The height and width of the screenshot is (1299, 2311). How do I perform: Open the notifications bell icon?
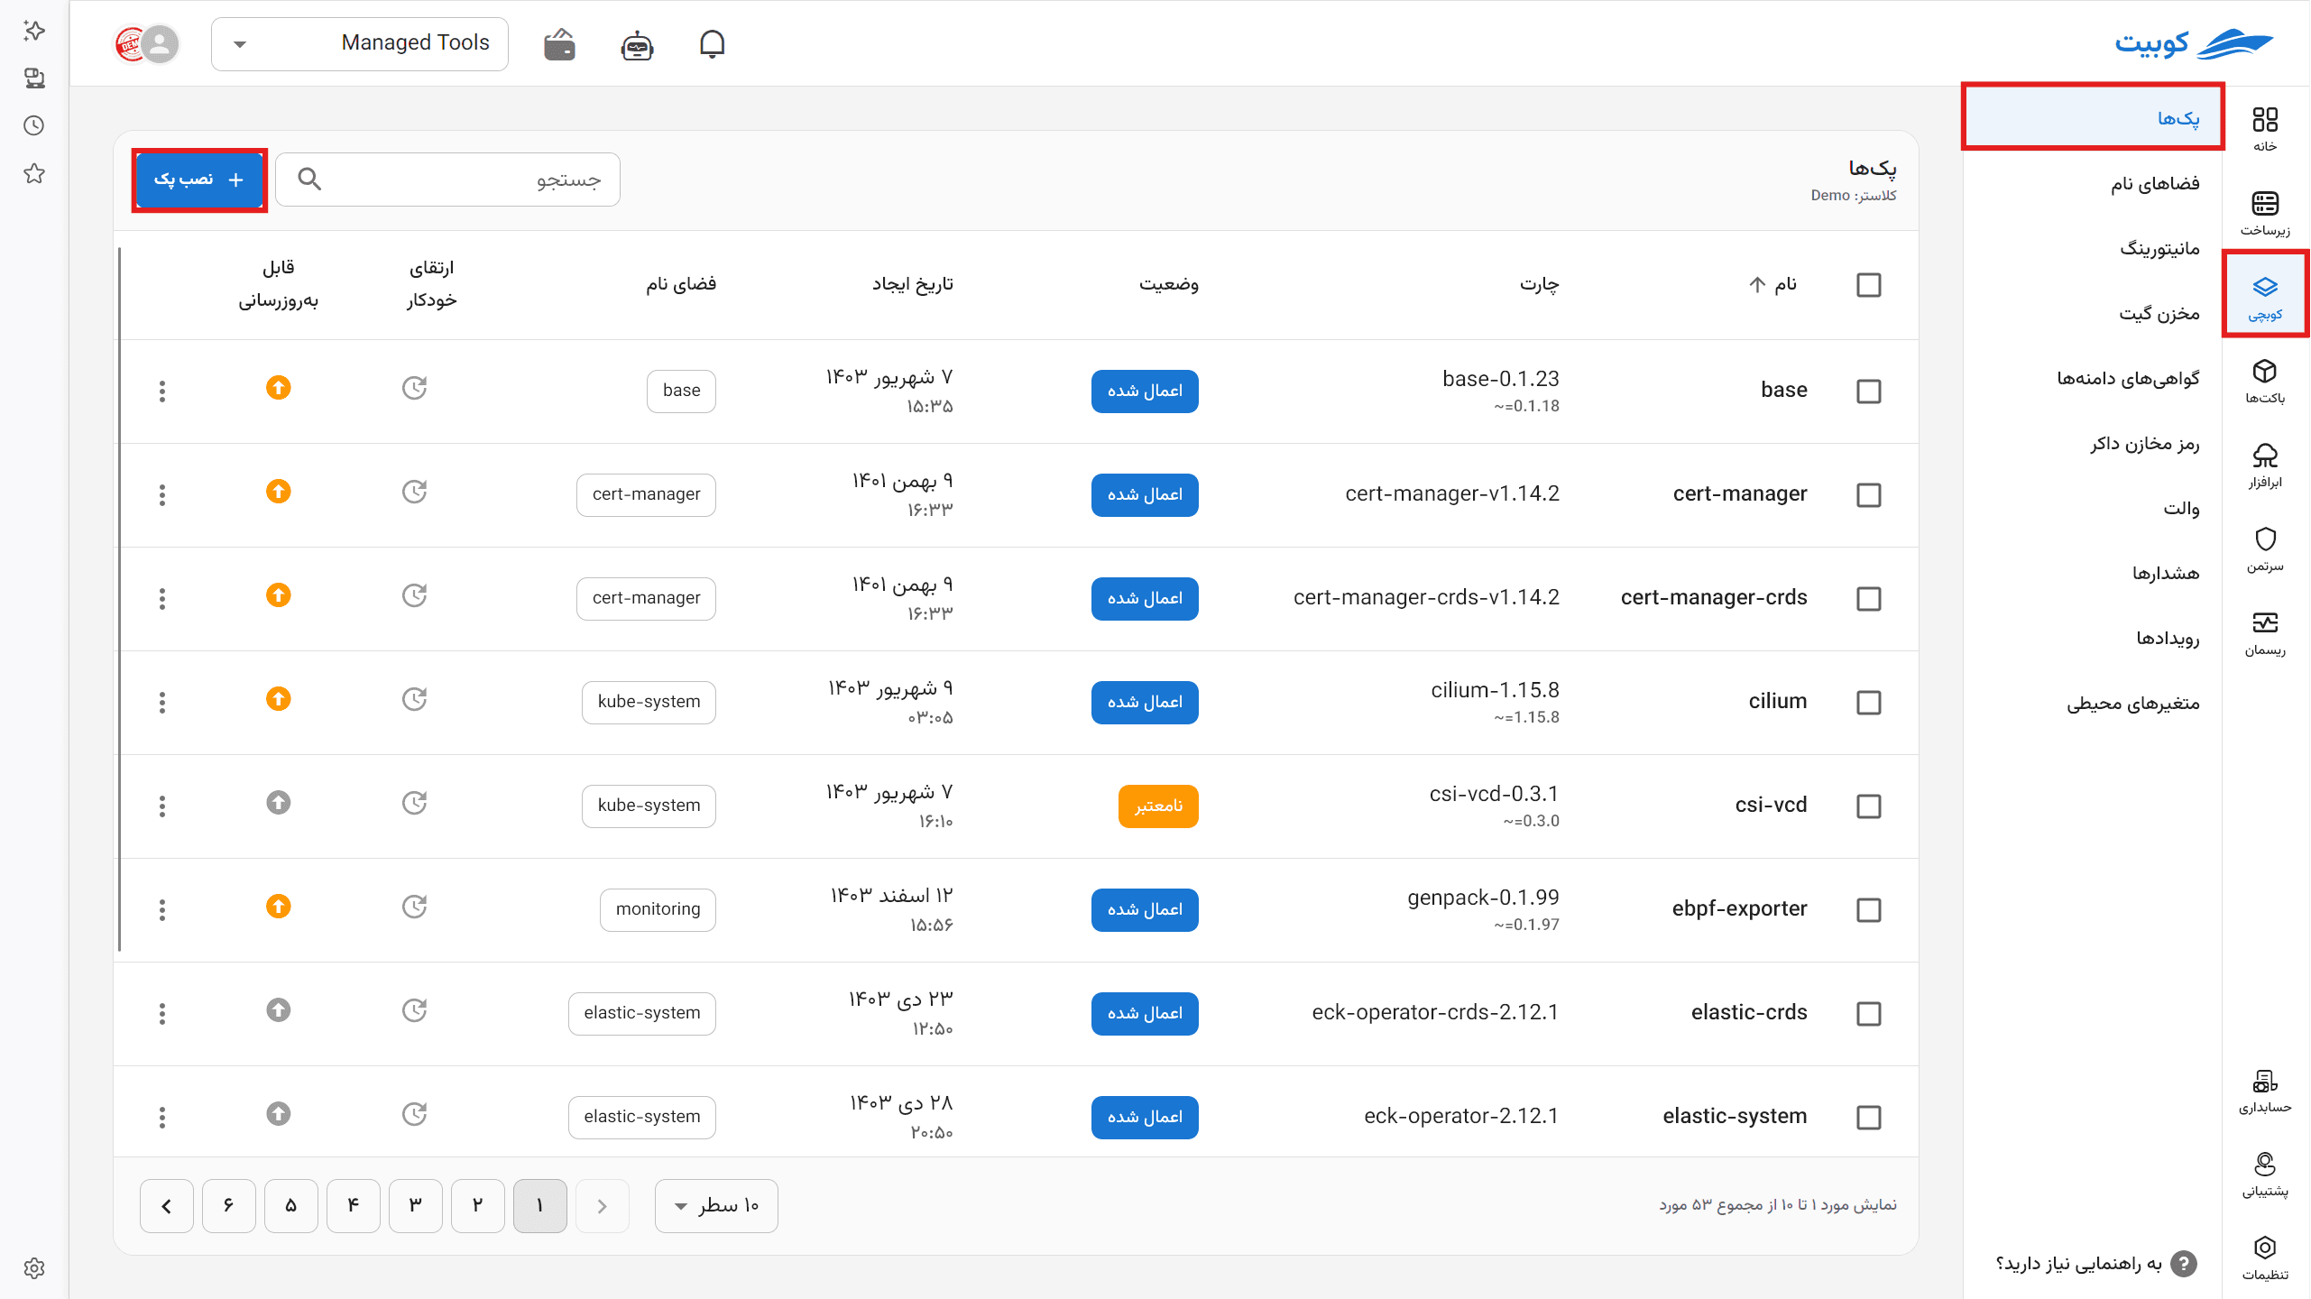point(712,43)
